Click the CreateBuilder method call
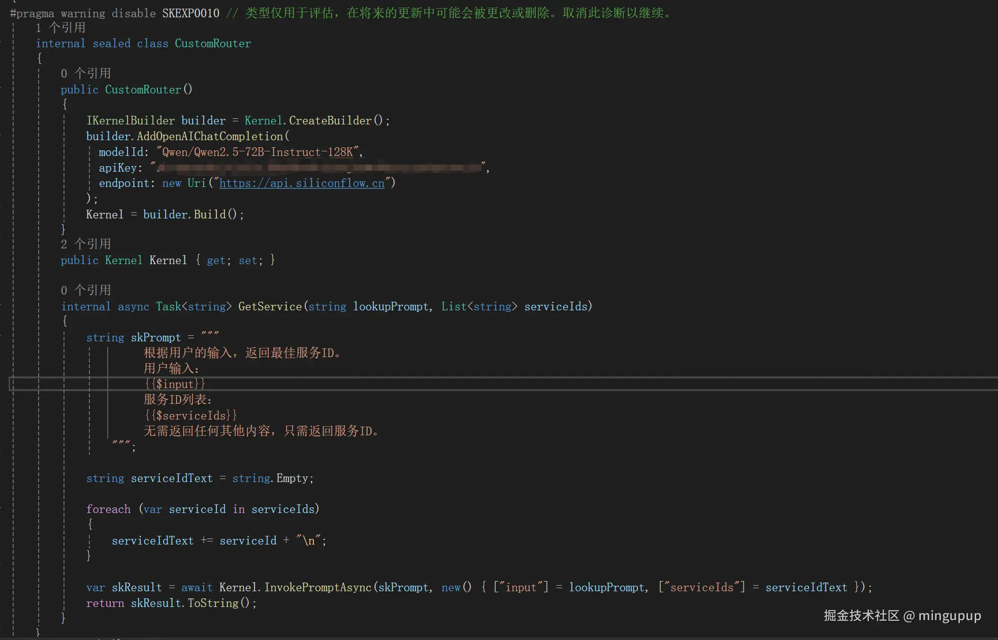This screenshot has height=640, width=998. (x=330, y=121)
